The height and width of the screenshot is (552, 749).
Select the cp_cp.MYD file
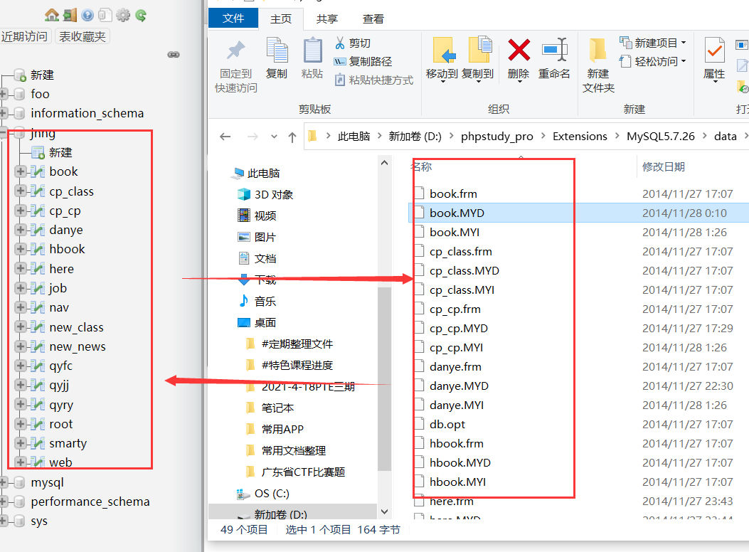(459, 328)
